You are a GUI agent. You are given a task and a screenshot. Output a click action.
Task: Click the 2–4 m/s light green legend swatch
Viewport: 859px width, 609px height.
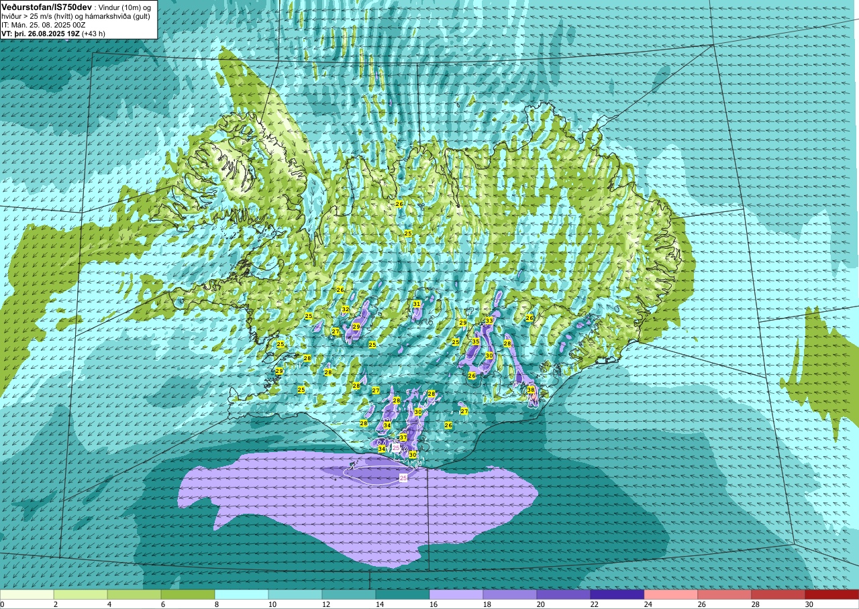81,594
